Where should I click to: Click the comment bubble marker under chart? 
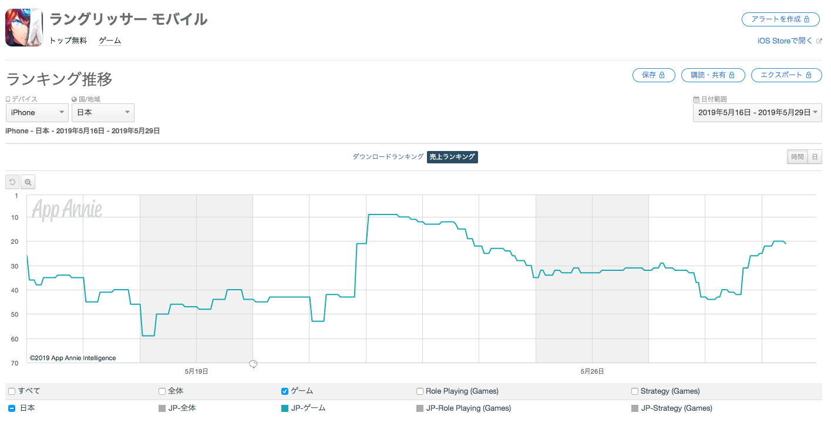(x=253, y=364)
